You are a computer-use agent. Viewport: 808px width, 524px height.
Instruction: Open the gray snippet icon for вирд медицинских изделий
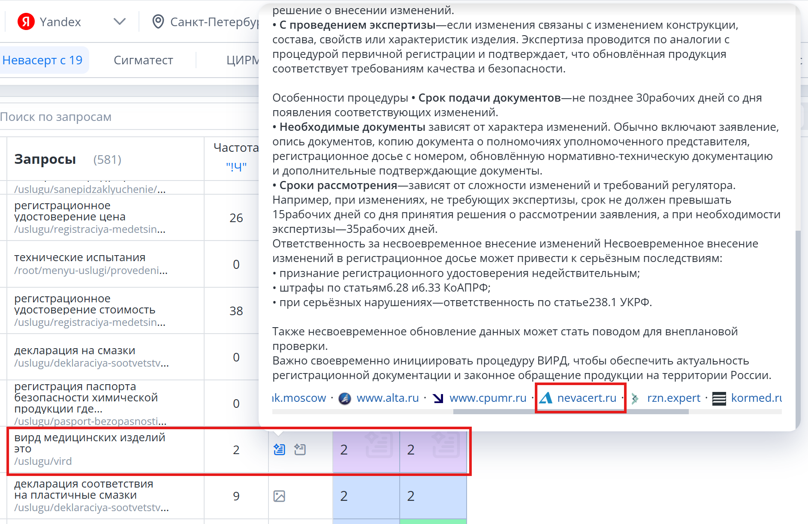[x=300, y=449]
